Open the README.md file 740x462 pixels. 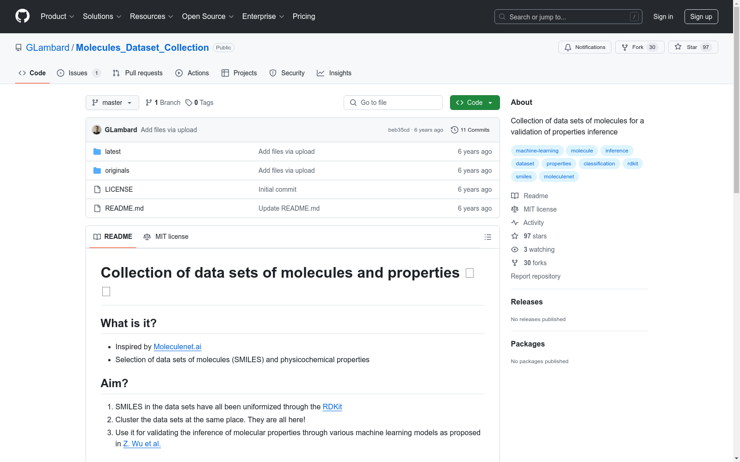[x=124, y=208]
